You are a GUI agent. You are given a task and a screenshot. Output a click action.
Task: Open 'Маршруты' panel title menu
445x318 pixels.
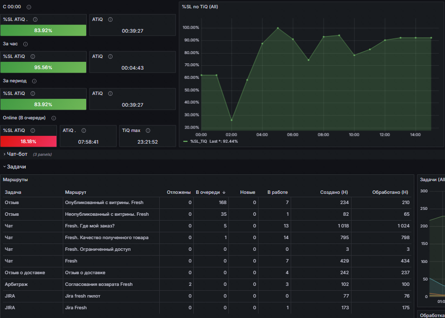point(15,180)
